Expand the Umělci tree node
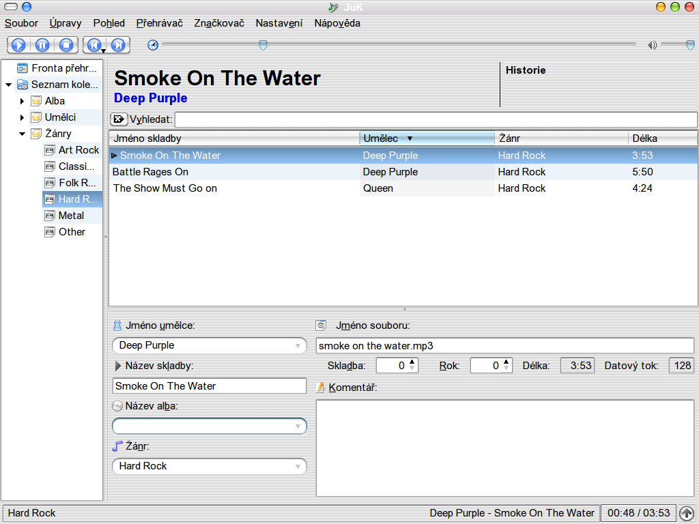 (22, 117)
